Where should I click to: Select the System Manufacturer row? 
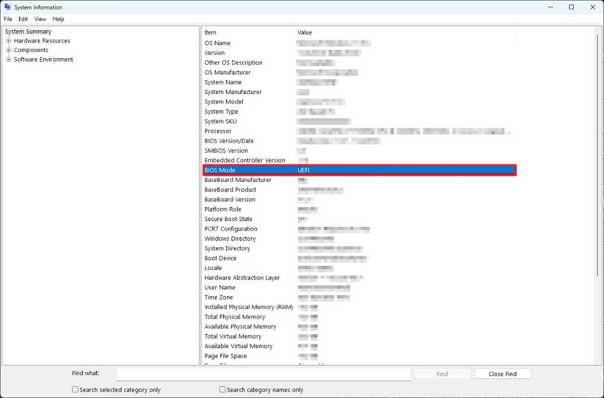click(359, 92)
